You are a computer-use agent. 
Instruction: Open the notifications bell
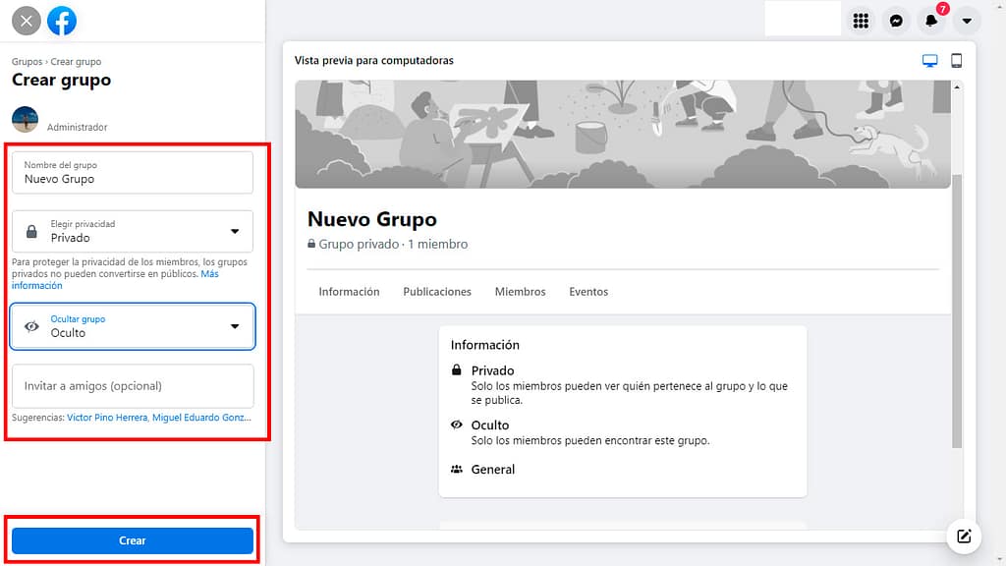point(930,21)
